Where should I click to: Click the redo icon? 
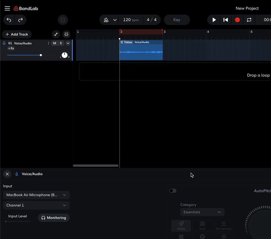(20, 20)
